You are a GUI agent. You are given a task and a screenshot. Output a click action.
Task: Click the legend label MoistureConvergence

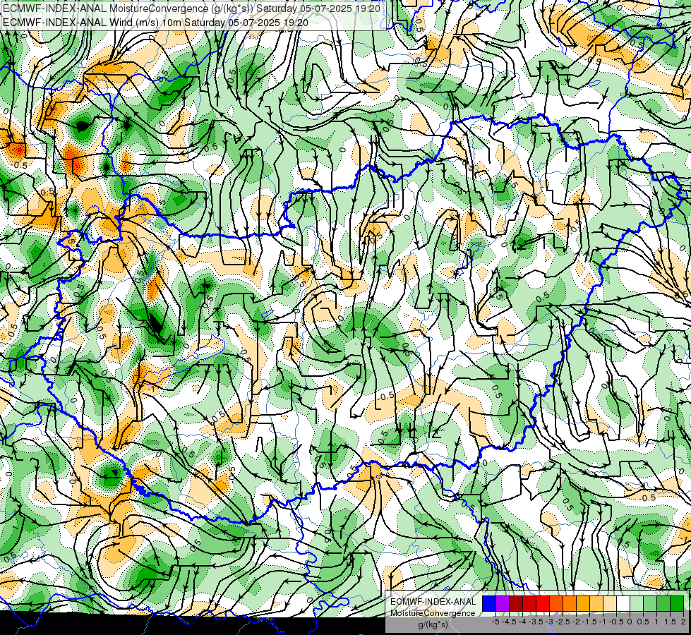(433, 613)
